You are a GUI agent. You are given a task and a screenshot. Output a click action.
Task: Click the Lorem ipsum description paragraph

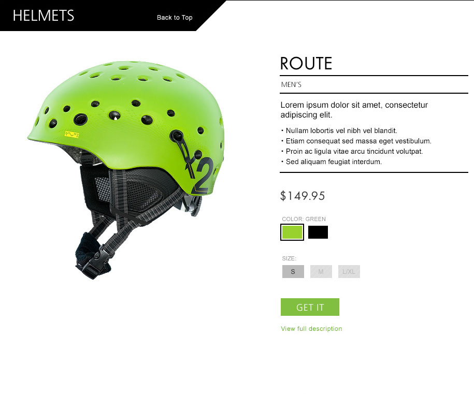point(354,110)
